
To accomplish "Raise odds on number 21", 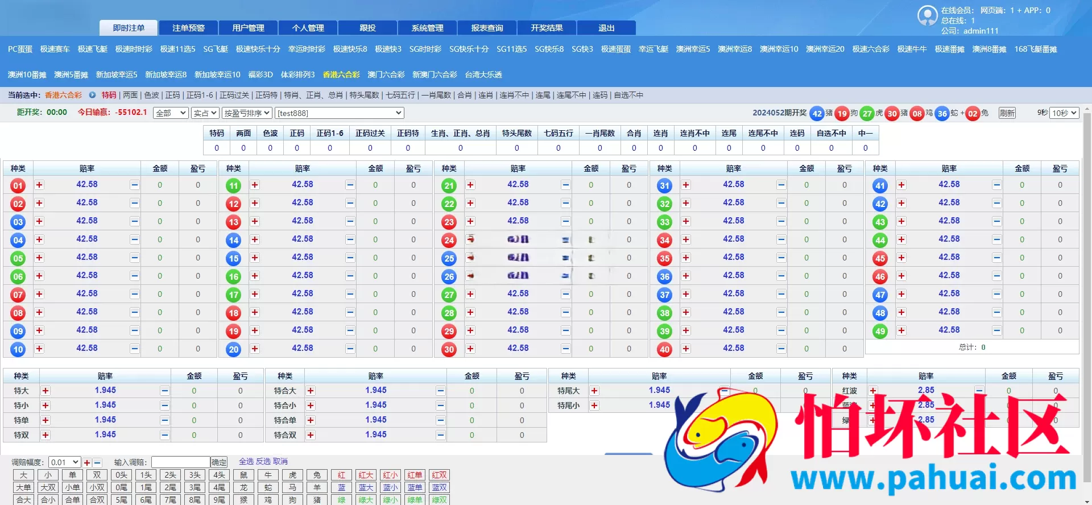I will [x=470, y=185].
